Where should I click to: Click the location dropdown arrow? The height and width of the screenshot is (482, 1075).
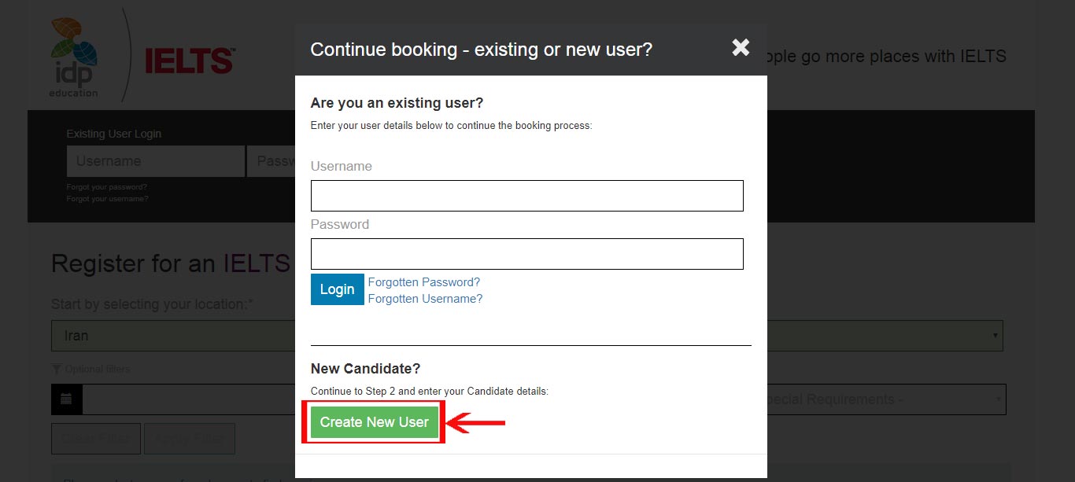[996, 336]
